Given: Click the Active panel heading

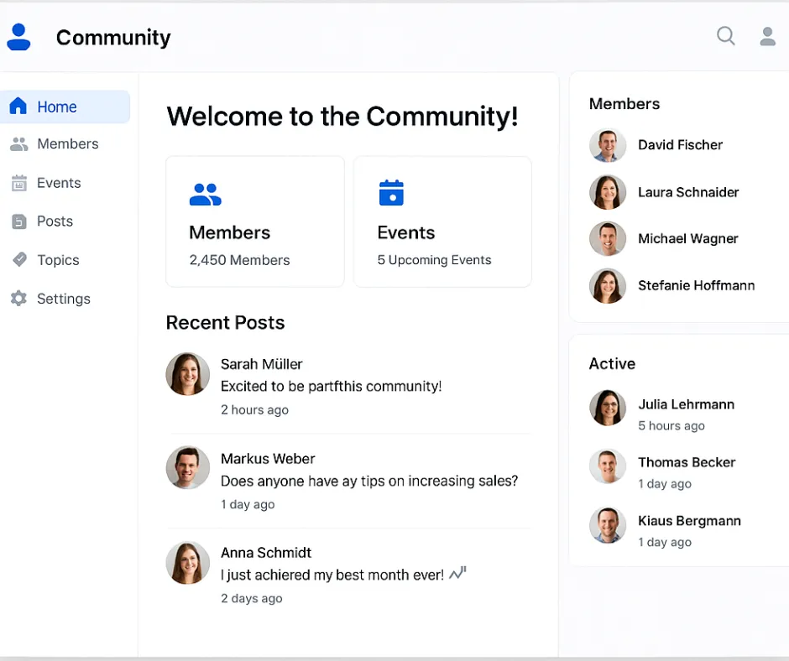Looking at the screenshot, I should click(x=613, y=364).
